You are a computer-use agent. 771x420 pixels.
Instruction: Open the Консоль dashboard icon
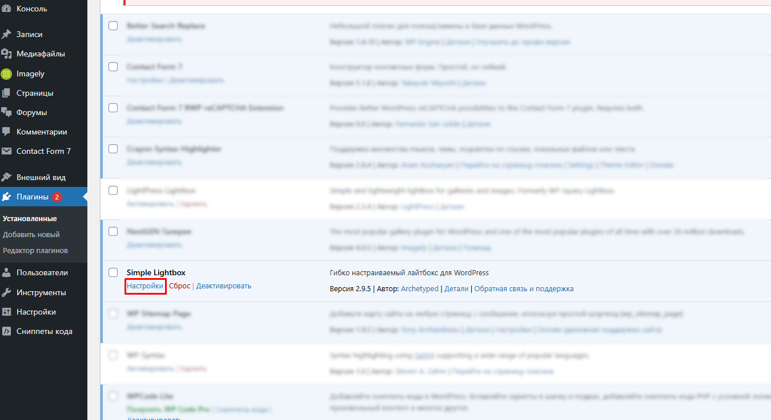(7, 9)
